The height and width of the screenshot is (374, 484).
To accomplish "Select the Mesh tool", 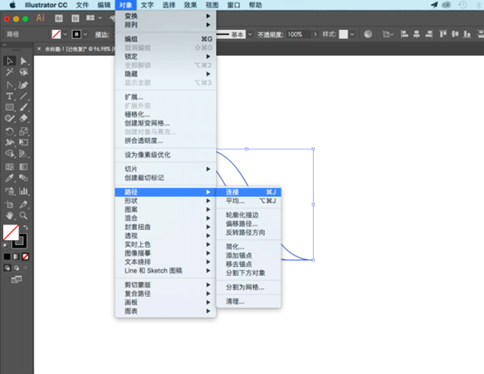I will (x=10, y=167).
